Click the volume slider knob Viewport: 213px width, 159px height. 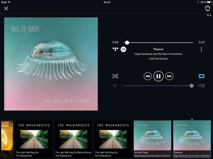pos(191,86)
